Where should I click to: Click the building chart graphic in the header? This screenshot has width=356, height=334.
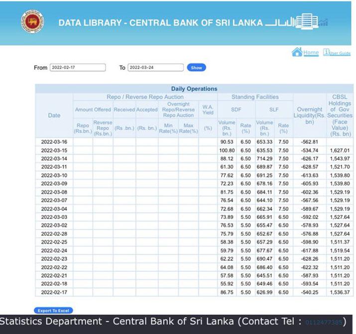[297, 22]
